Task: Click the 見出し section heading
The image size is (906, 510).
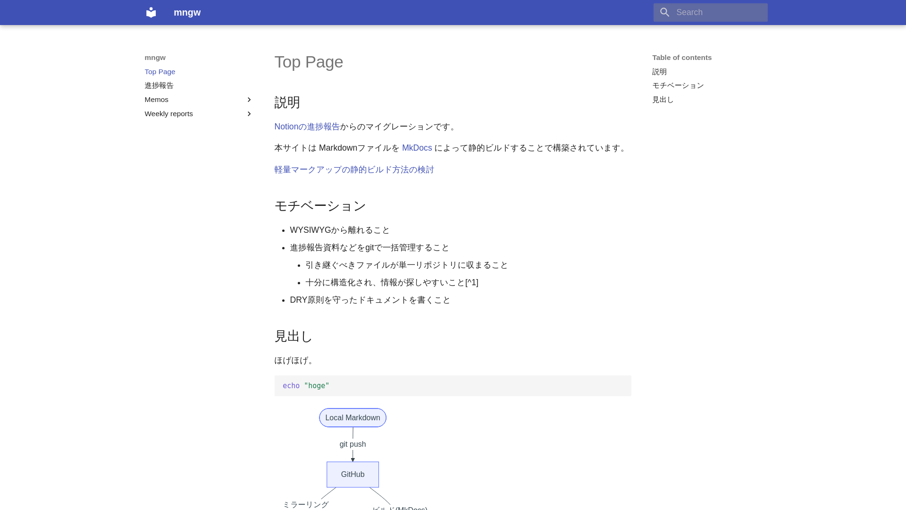Action: pyautogui.click(x=294, y=336)
